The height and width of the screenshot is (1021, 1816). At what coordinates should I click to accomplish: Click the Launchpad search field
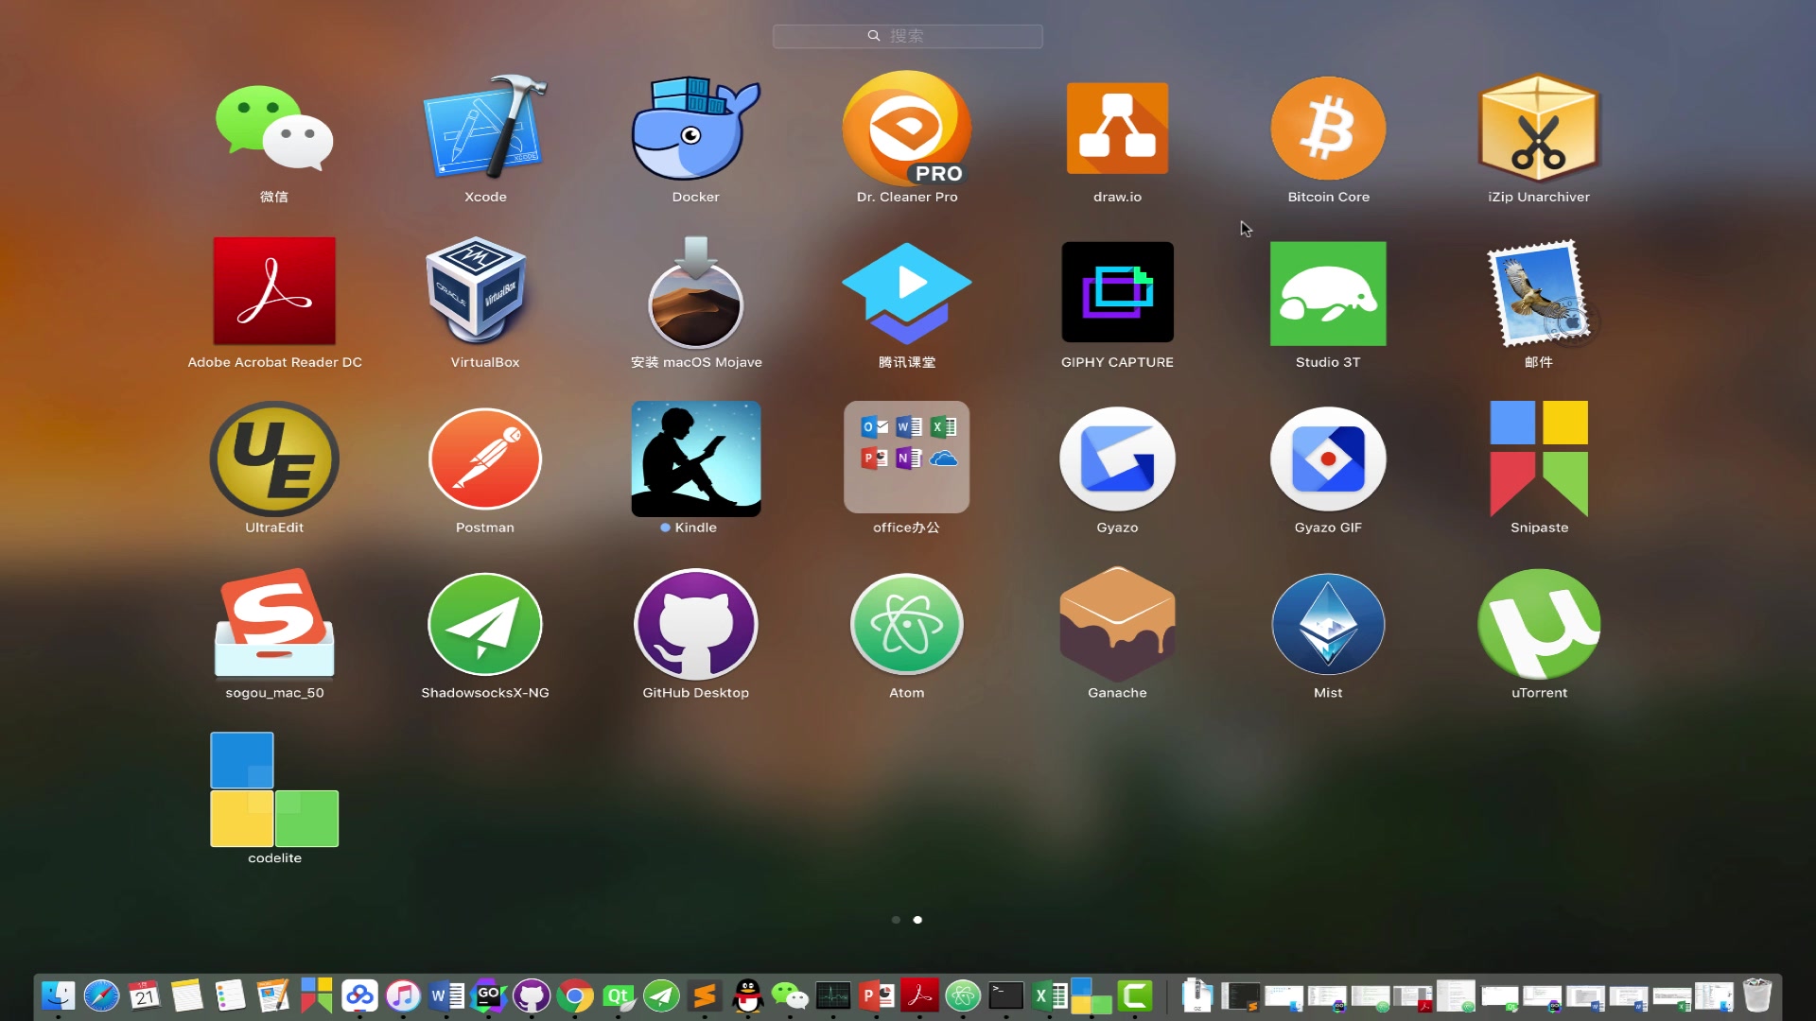point(907,36)
